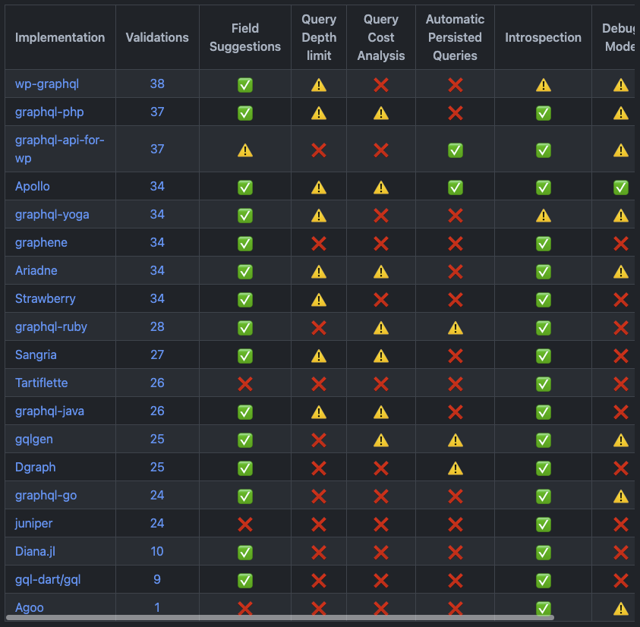
Task: Click wp-graphql's validations count 38
Action: tap(157, 84)
